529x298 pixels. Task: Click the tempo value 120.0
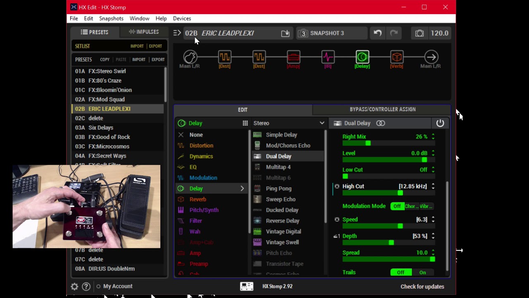click(x=439, y=33)
